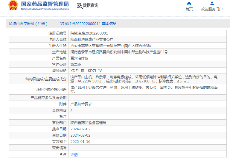This screenshot has width=230, height=161.
Task: Click product name 百穴治疗仪
Action: click(x=79, y=58)
